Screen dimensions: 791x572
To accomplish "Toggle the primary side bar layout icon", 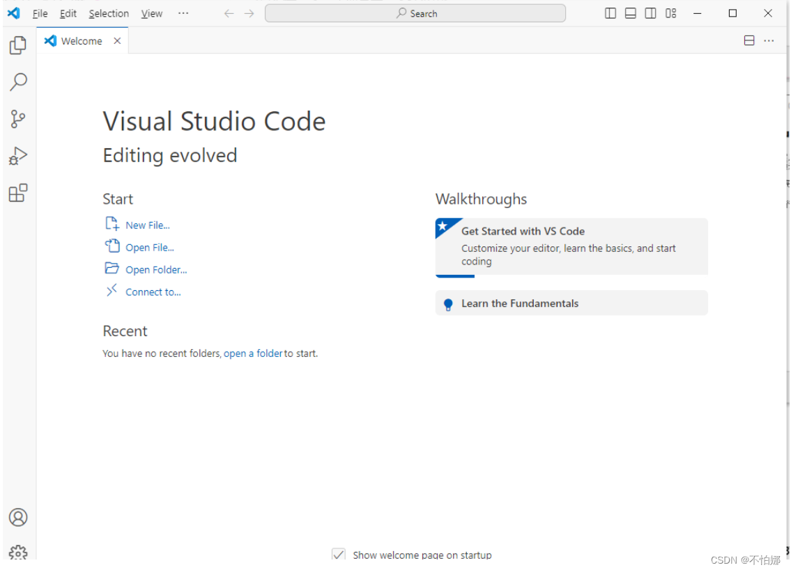I will pos(610,14).
